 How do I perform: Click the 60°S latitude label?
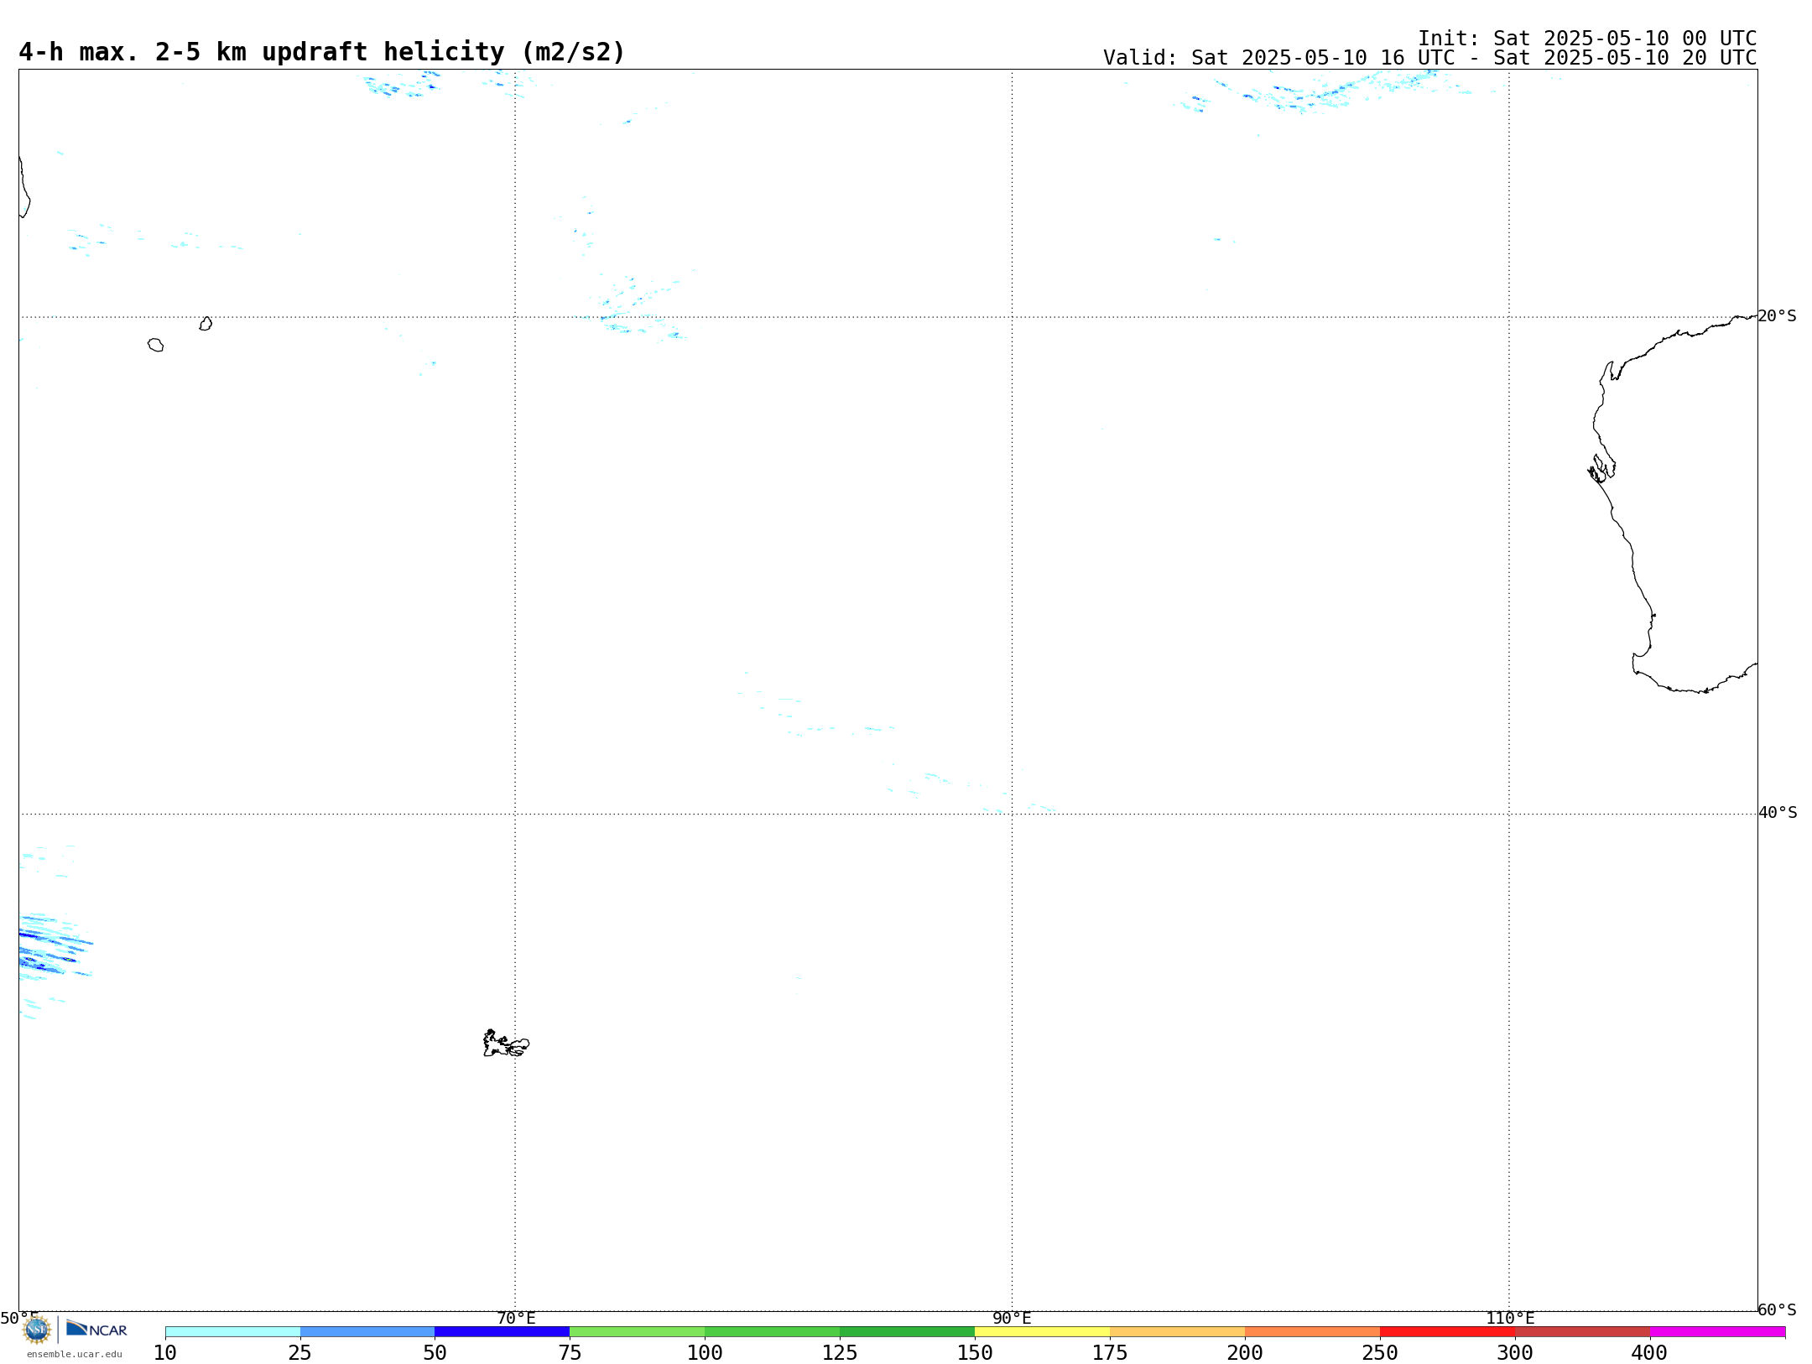(1778, 1309)
